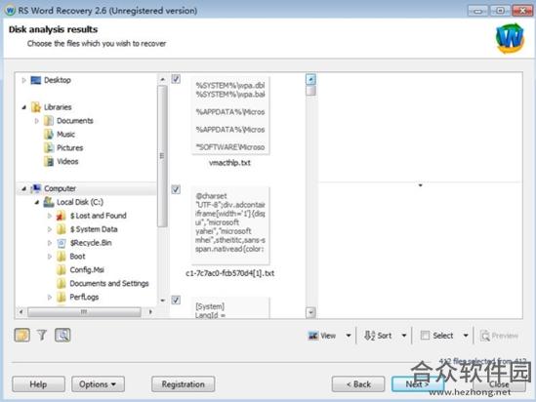Click the Pictures library icon
Screen dimensions: 536x402
49,148
